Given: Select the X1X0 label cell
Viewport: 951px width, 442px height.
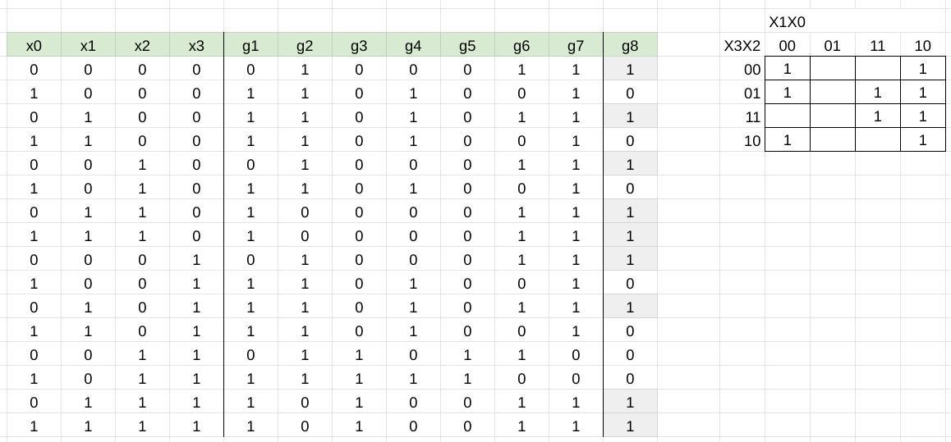Looking at the screenshot, I should (x=788, y=22).
